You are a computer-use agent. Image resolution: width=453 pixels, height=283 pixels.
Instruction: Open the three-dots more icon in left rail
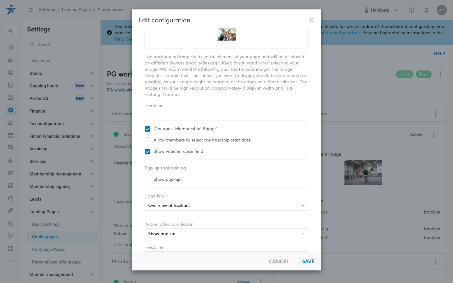pos(11,261)
